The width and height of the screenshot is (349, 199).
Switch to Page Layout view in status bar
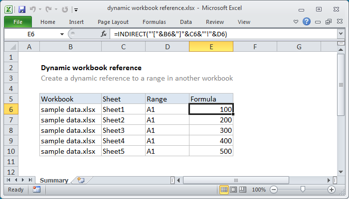coord(233,190)
